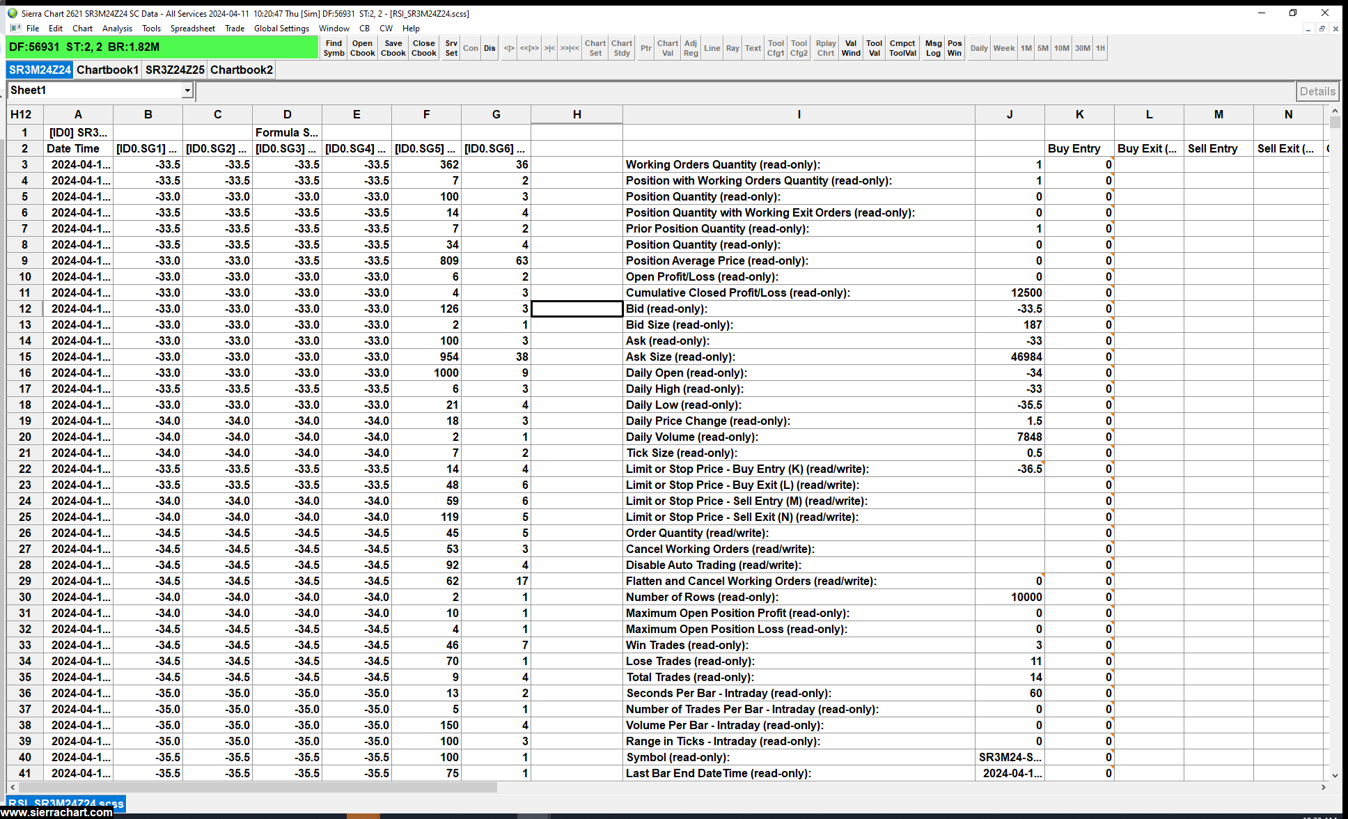
Task: Click the horizontal scrollbar thumb
Action: tap(258, 787)
